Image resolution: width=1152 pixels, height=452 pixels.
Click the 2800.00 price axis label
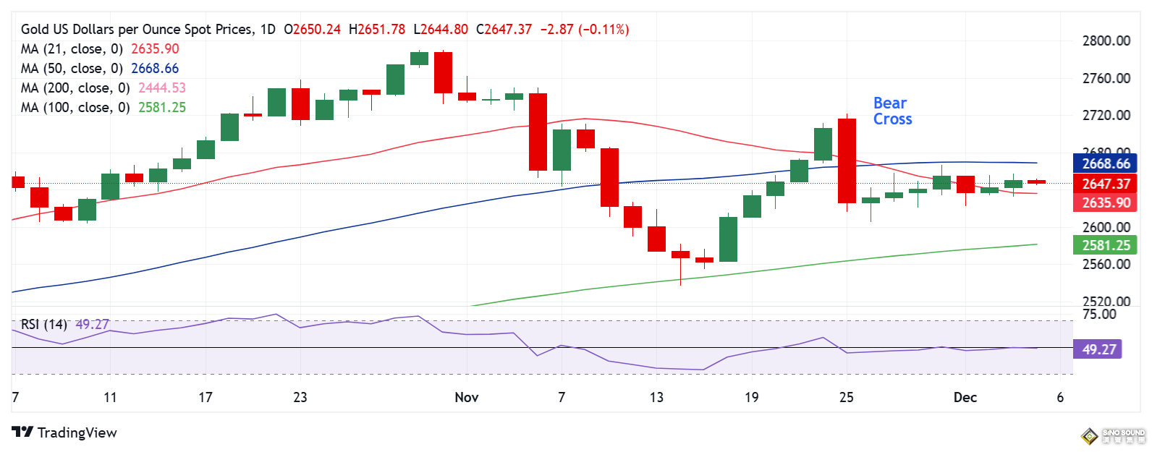tap(1106, 40)
